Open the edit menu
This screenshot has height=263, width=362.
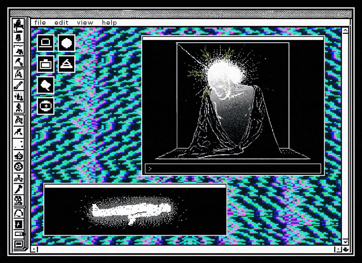61,22
